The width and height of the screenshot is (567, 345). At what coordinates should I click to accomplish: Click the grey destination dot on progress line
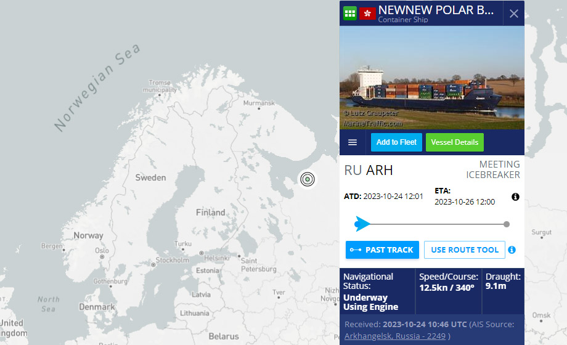pos(507,224)
